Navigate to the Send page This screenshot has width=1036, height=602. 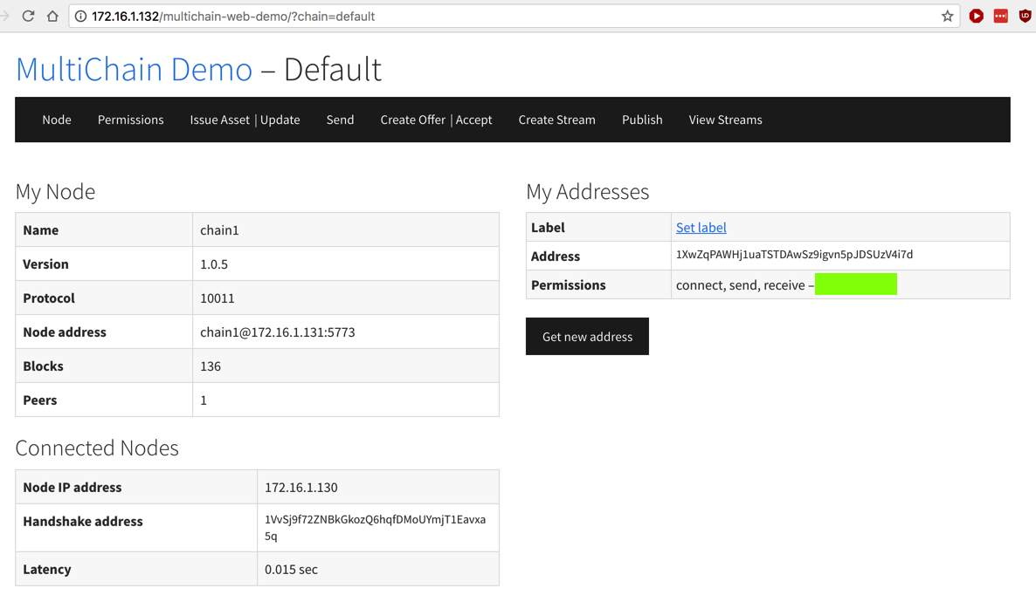(340, 120)
